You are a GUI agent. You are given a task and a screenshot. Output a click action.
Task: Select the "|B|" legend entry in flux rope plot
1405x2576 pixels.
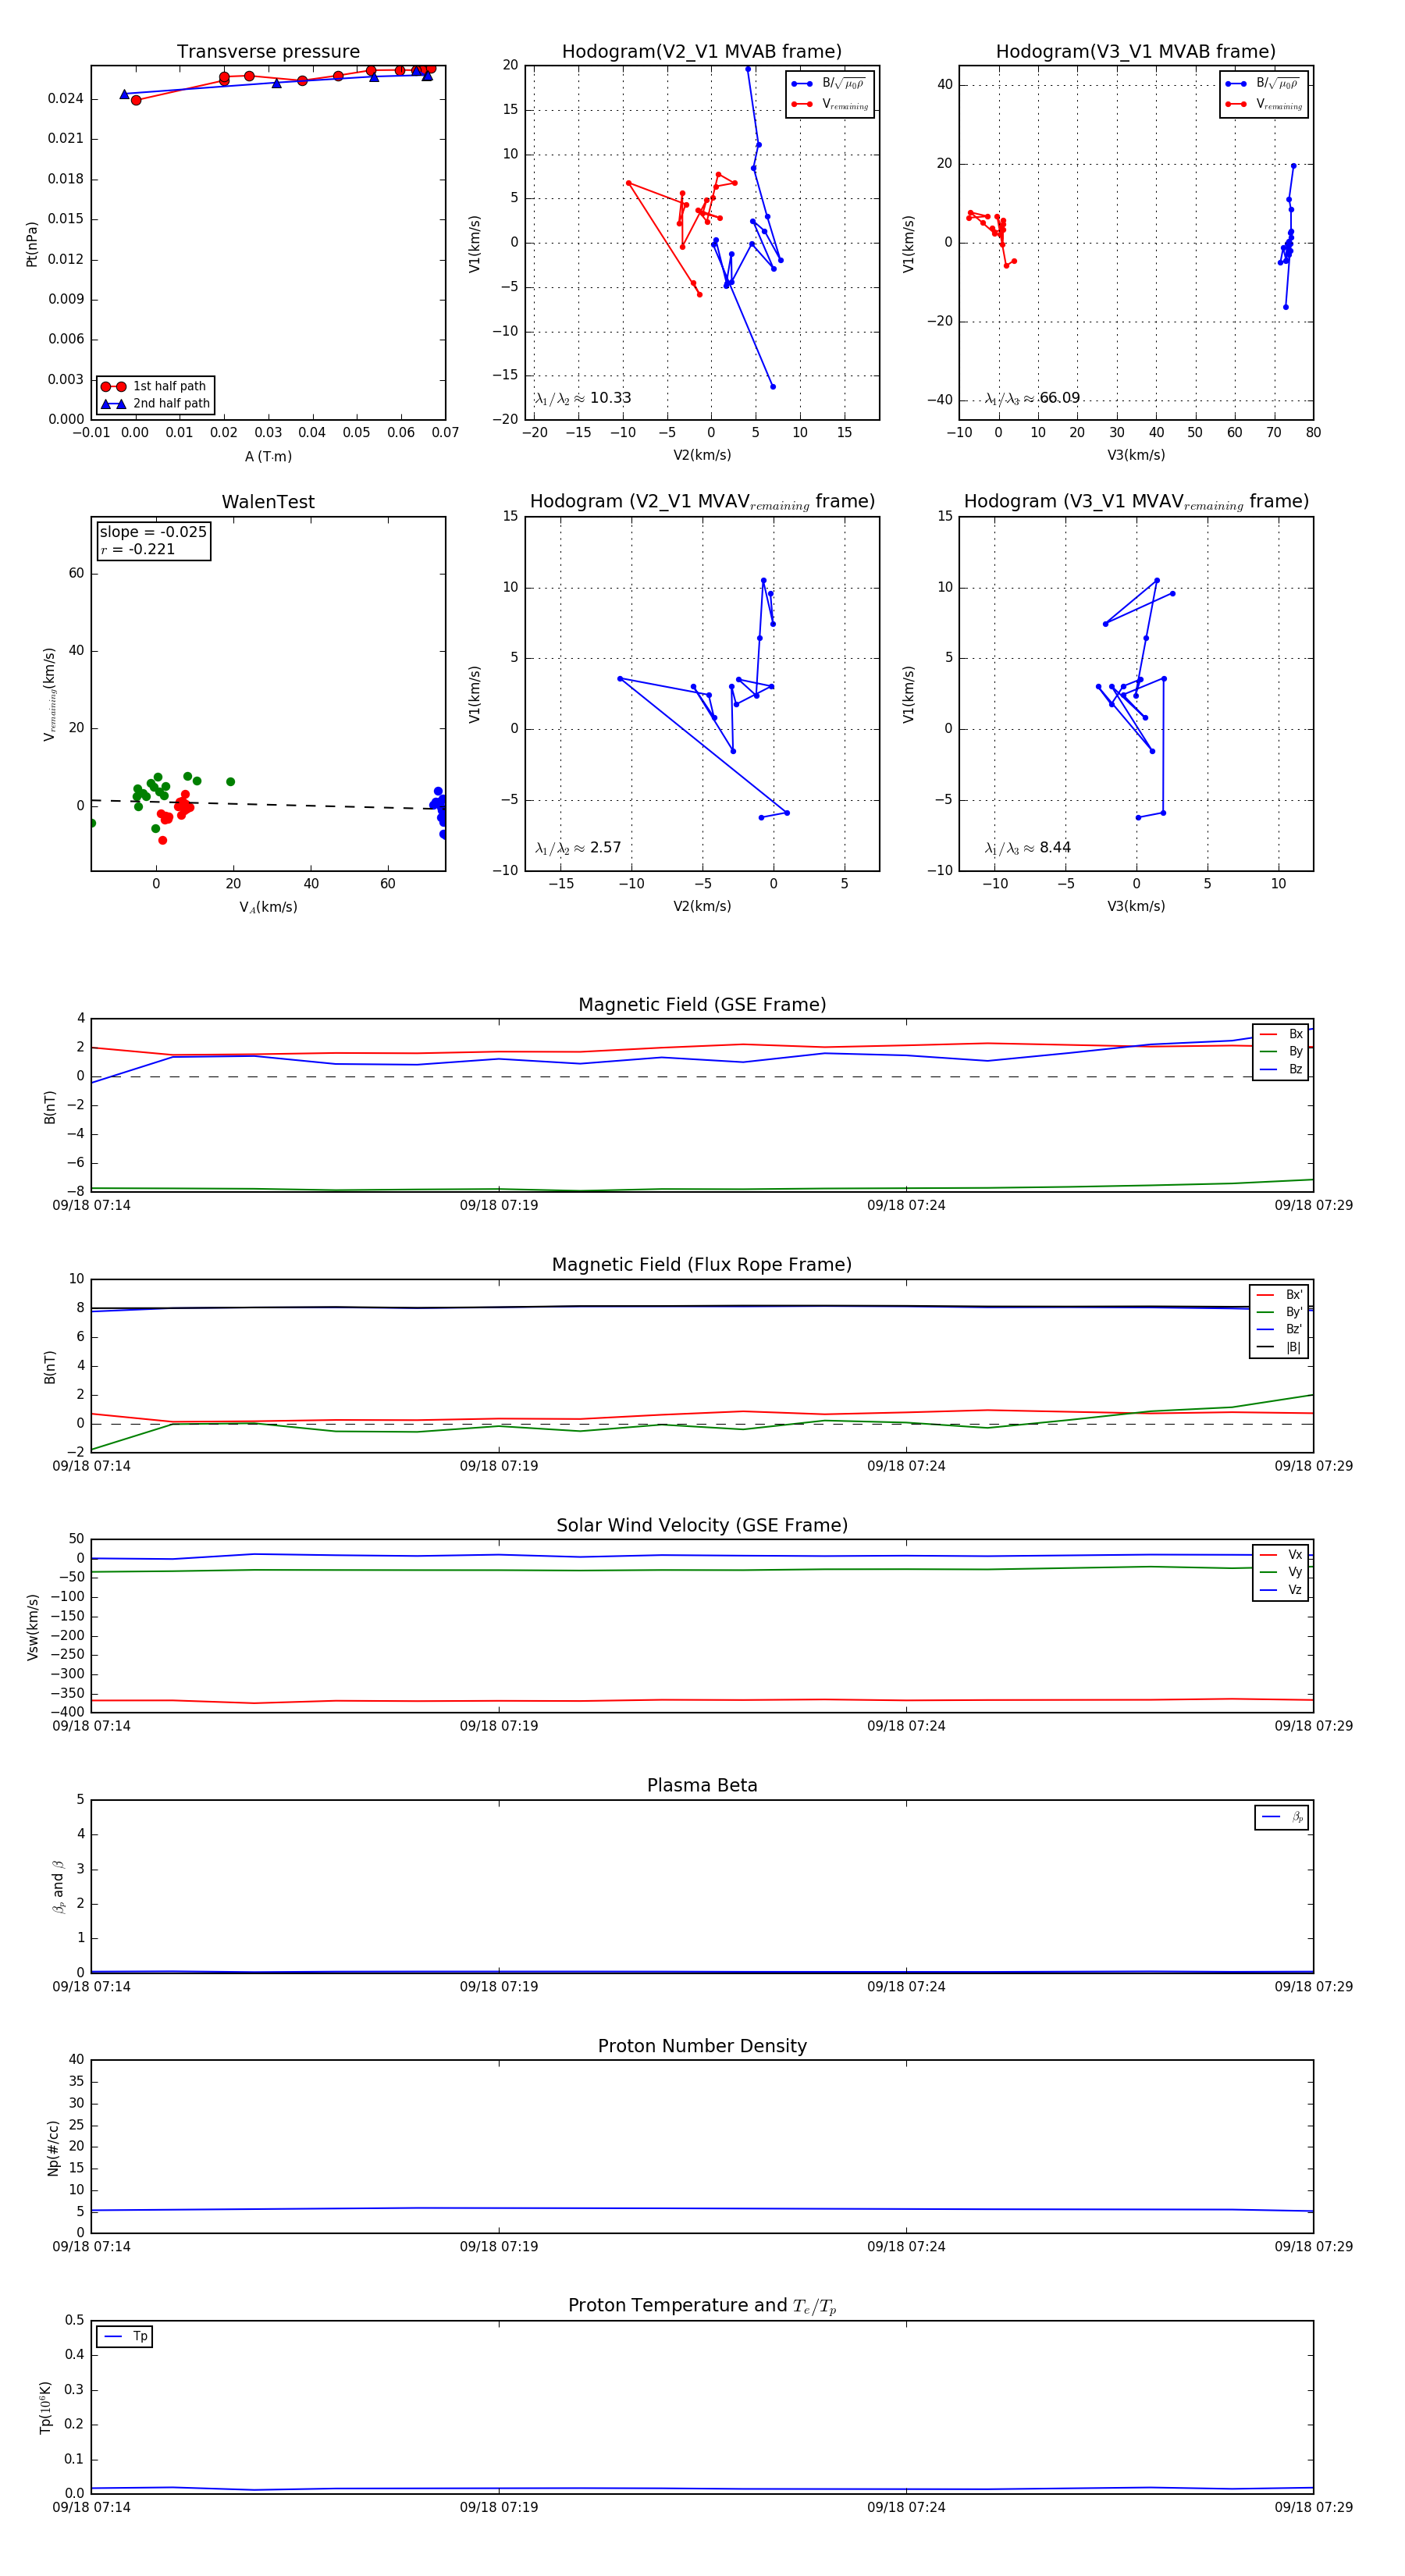tap(1280, 1348)
